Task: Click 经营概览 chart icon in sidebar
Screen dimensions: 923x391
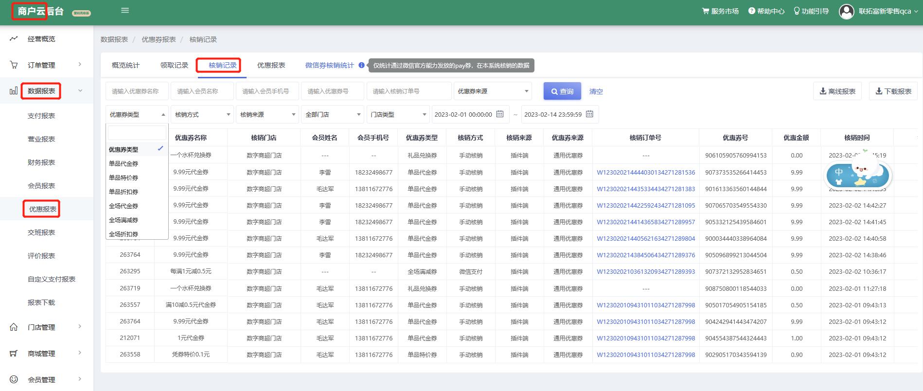Action: 14,38
